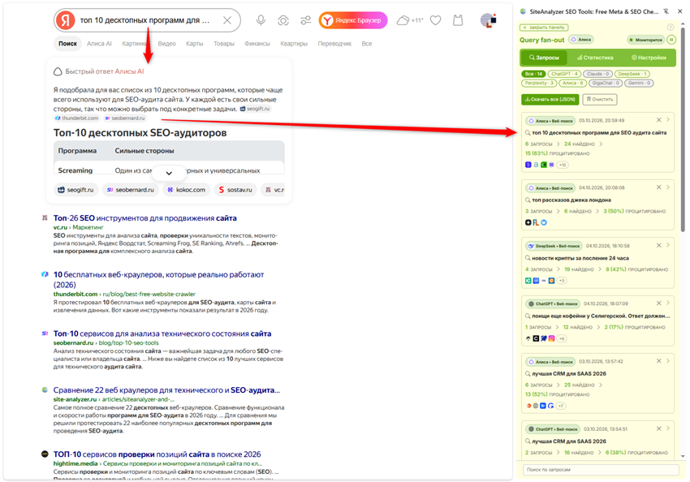Open image search via the camera icon
This screenshot has height=482, width=690.
[x=283, y=20]
